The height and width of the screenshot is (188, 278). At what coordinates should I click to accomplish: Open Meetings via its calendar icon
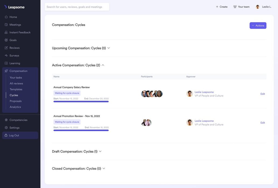click(6, 25)
